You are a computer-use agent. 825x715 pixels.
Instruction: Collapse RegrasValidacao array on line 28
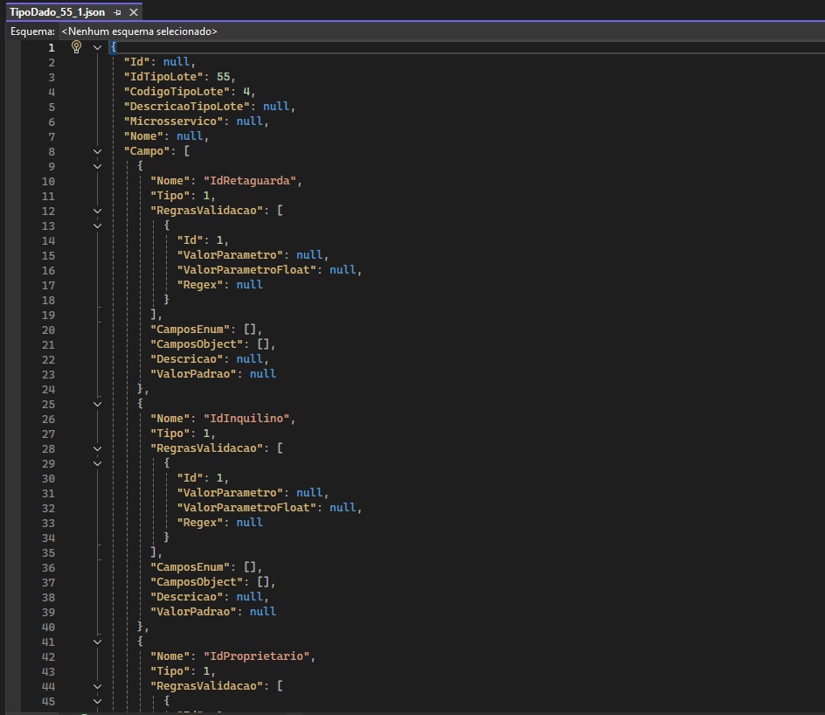tap(98, 448)
